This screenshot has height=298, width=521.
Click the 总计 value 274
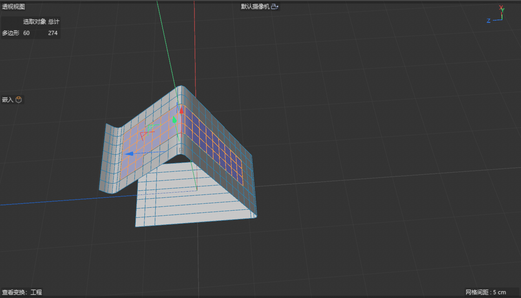[53, 33]
